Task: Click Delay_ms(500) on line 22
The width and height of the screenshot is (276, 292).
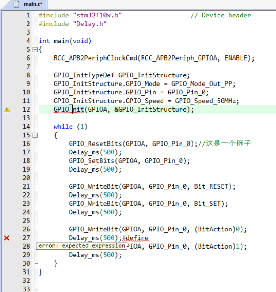Action: [x=94, y=195]
